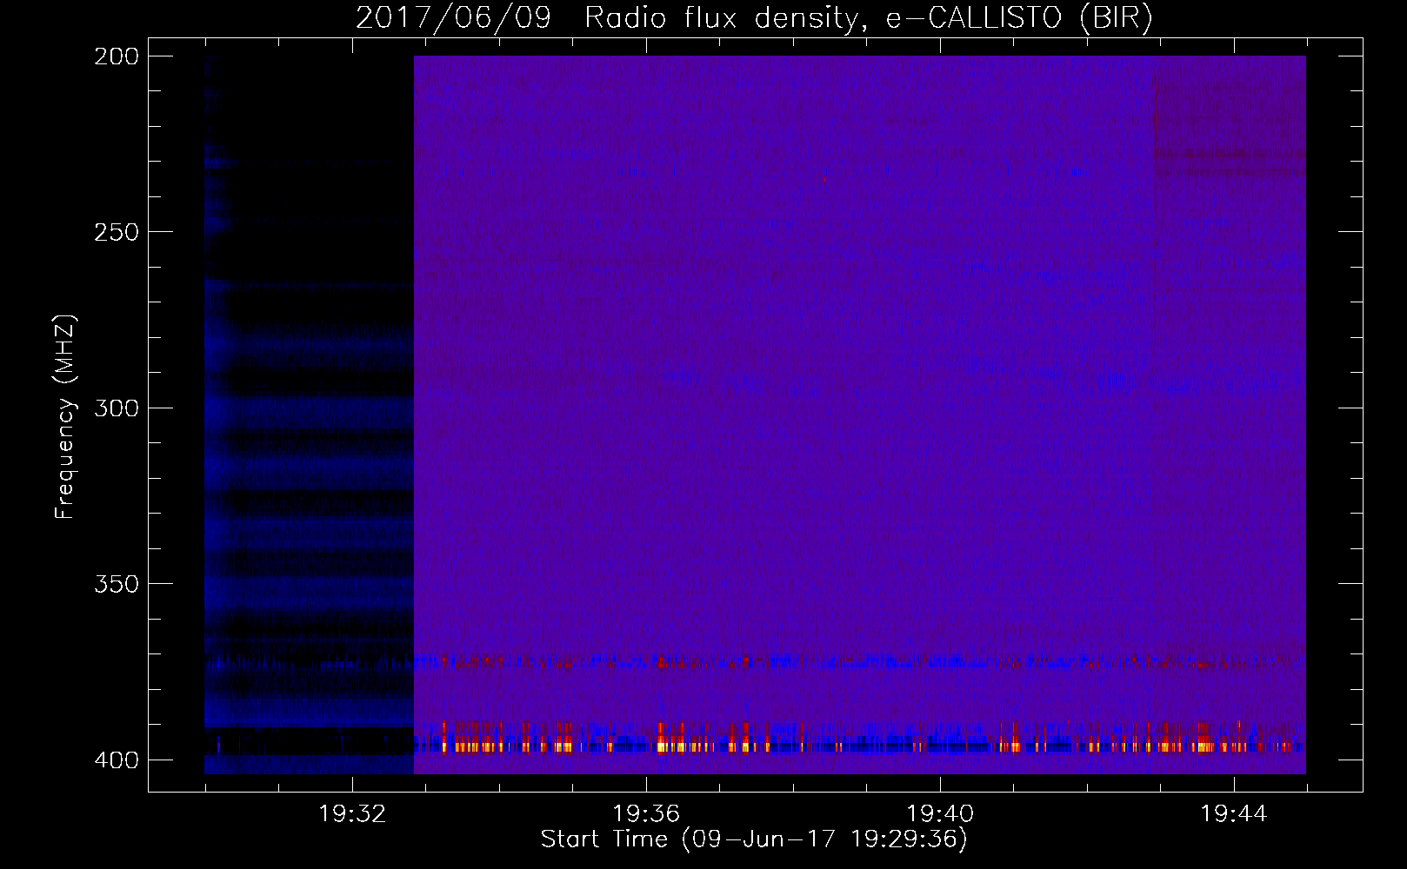Click the '19:32' time tick label
This screenshot has height=869, width=1407.
pos(352,814)
